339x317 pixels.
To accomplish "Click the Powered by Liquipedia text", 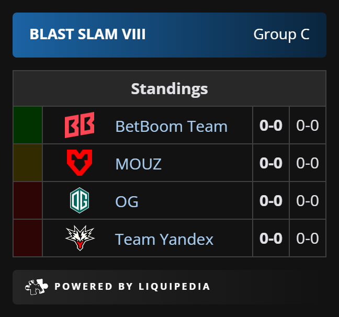I will 132,287.
